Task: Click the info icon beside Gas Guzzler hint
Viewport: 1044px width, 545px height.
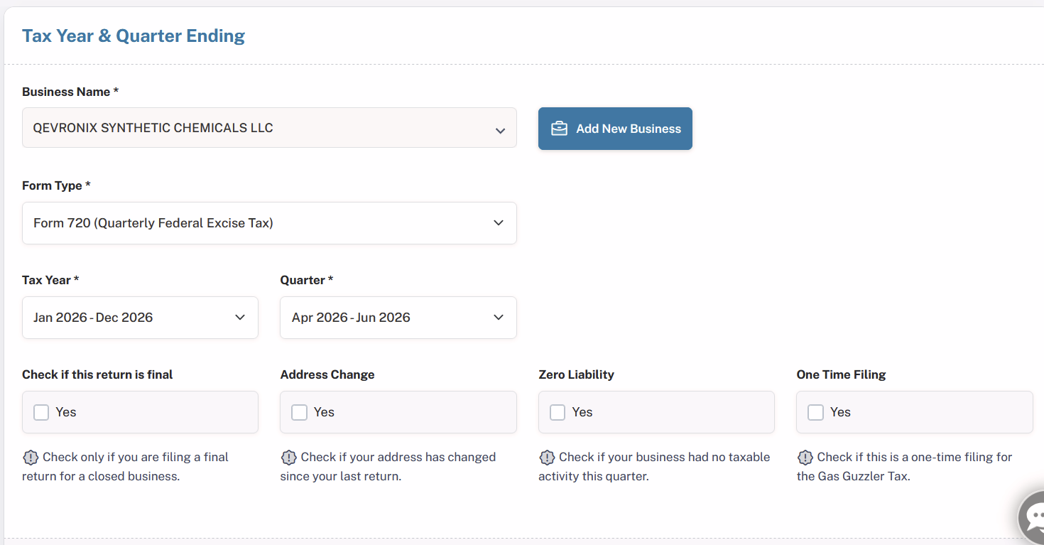Action: click(x=805, y=457)
